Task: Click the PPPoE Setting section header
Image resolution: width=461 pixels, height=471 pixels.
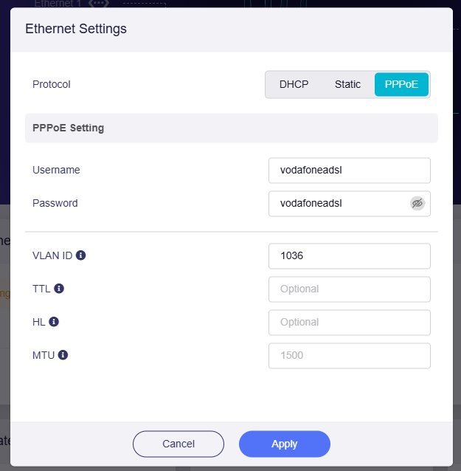Action: [69, 128]
